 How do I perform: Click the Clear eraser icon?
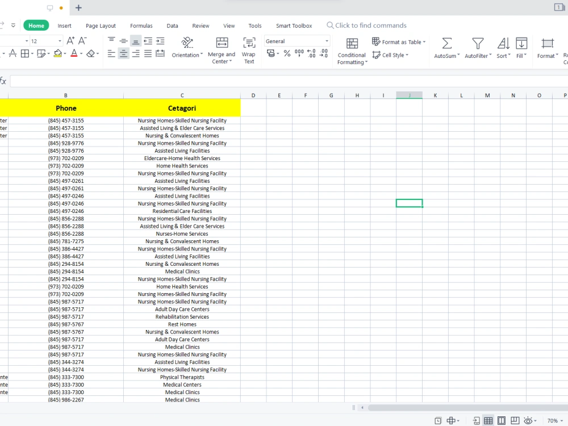(x=90, y=53)
